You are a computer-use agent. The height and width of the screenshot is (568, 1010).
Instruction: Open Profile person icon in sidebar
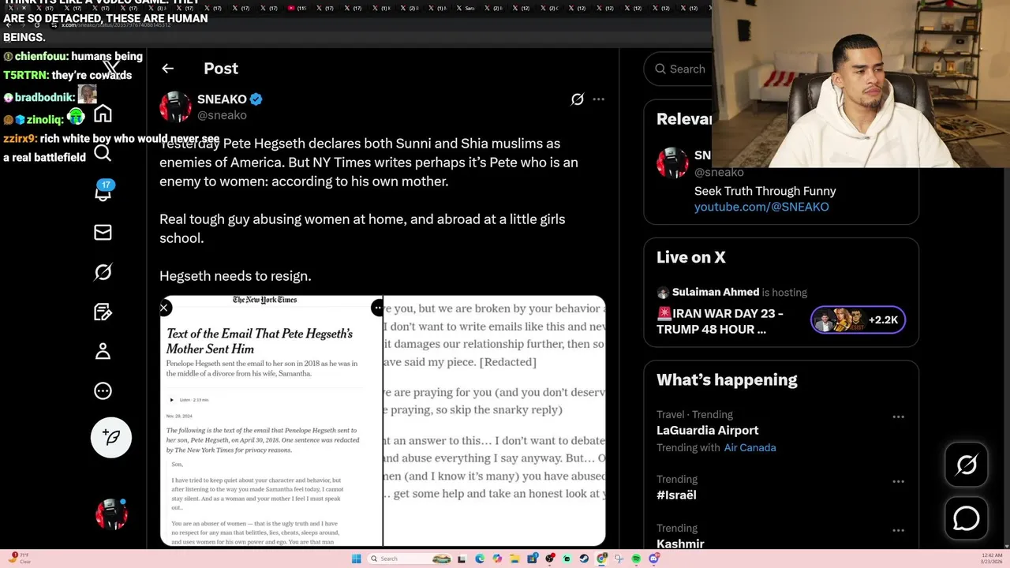pos(103,351)
